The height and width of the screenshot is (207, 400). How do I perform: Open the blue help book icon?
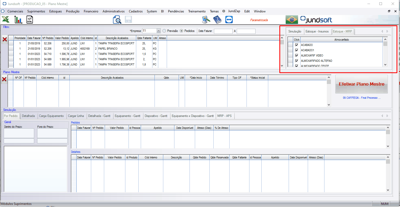coord(217,20)
